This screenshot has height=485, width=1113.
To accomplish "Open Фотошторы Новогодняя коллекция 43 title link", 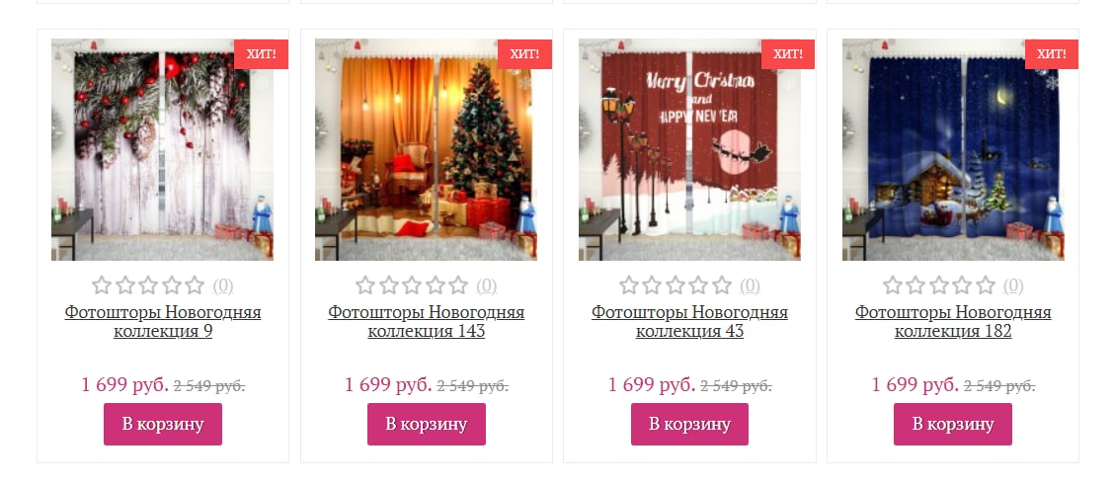I will 689,322.
